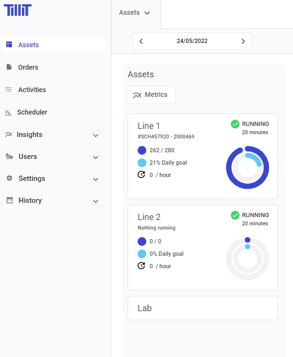This screenshot has width=293, height=357.
Task: Click the TilliT logo
Action: [x=17, y=10]
